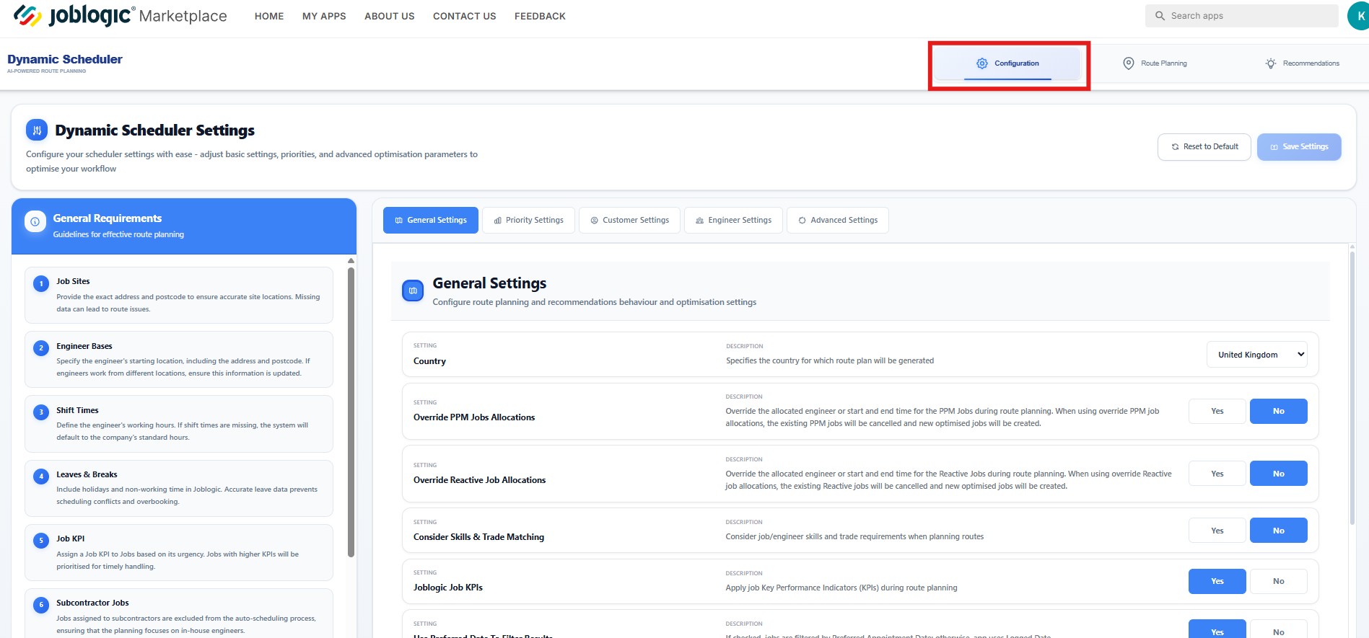Click the Route Planning pin icon
This screenshot has height=638, width=1369.
click(1128, 63)
